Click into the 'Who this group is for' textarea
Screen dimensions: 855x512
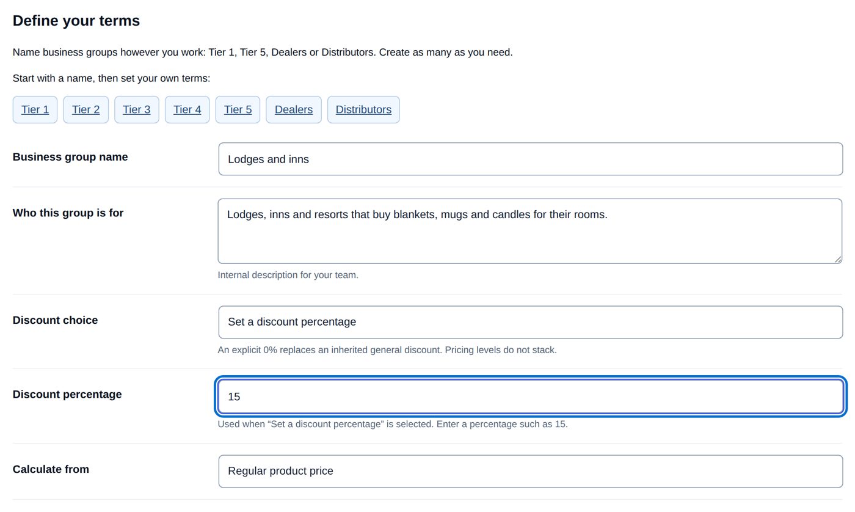[530, 231]
